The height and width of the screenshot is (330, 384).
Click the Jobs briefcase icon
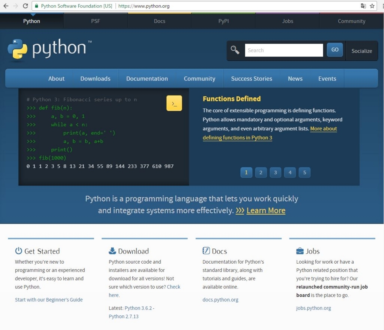300,251
